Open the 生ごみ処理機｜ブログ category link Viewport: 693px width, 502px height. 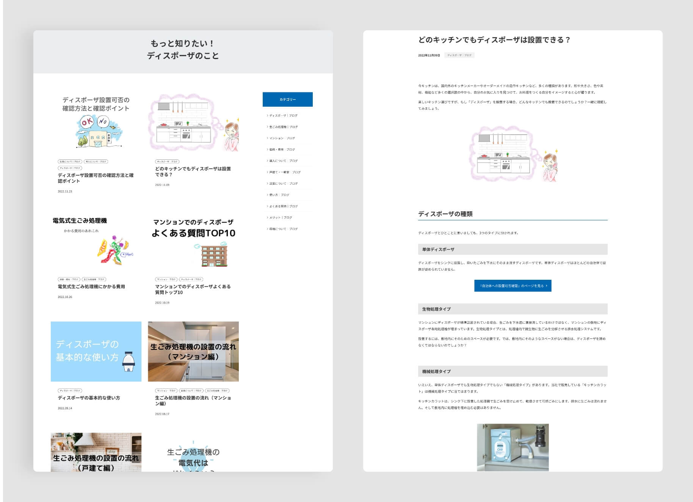pos(283,127)
